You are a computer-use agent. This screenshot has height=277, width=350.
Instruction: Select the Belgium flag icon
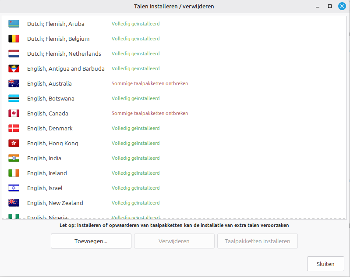(14, 39)
